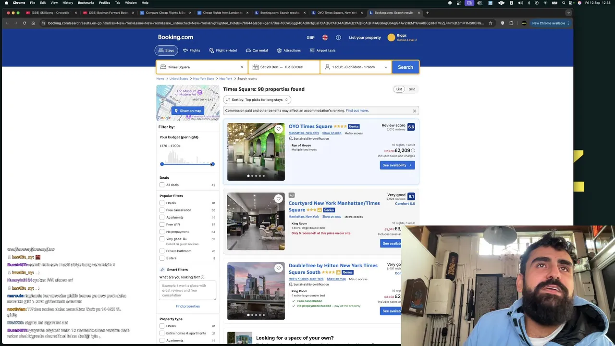Switch to the Attractions tab
615x346 pixels.
pos(289,50)
